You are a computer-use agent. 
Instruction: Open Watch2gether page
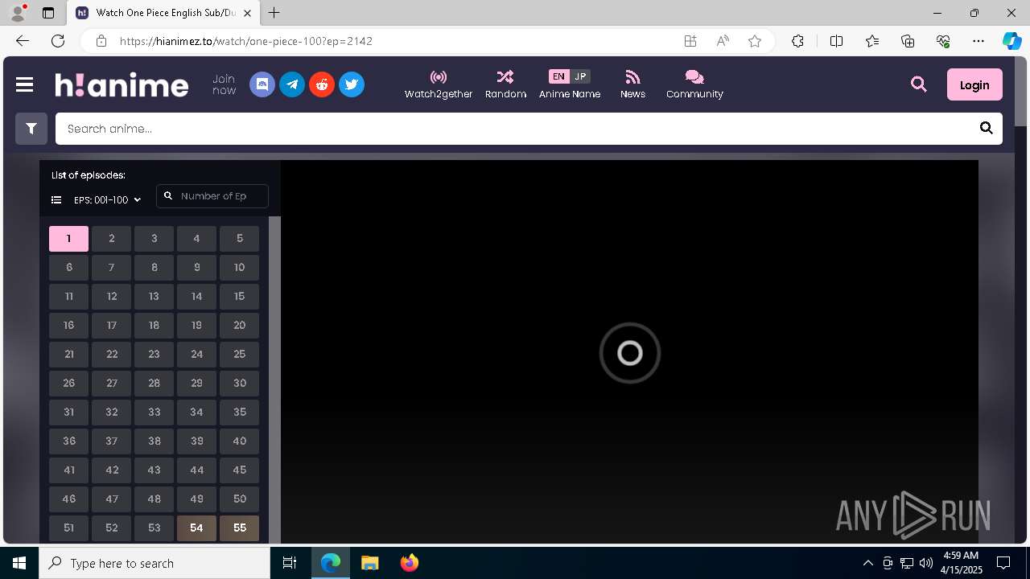coord(439,84)
